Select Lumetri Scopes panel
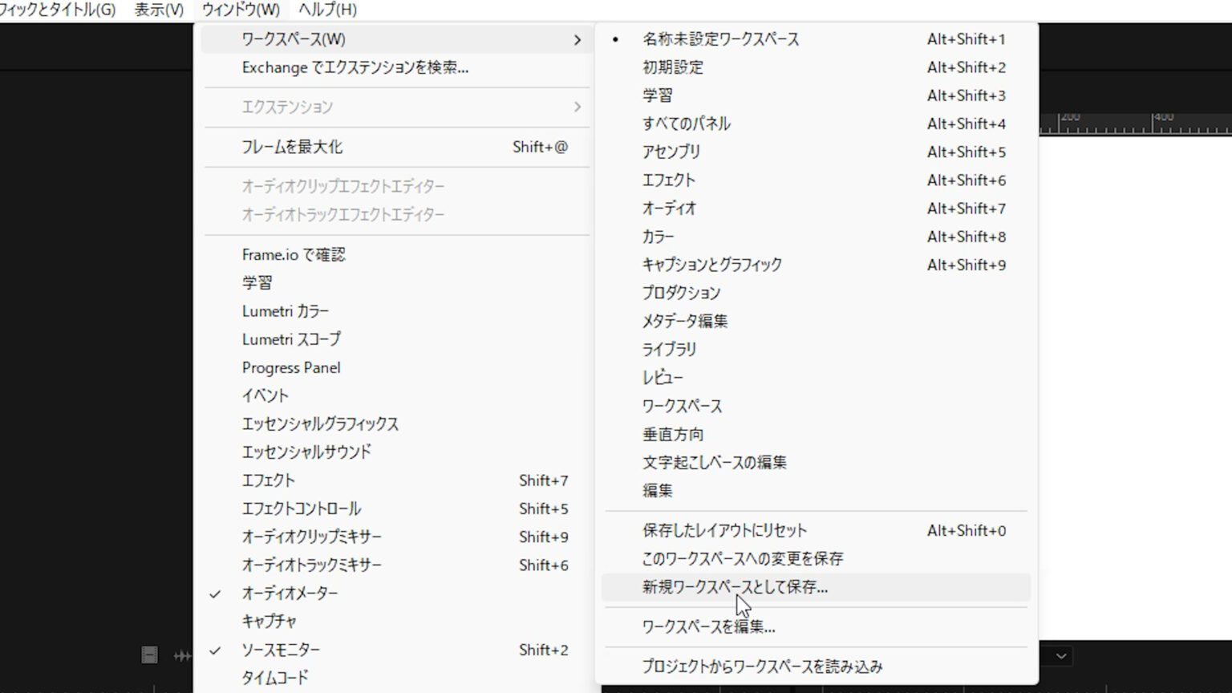 coord(291,339)
